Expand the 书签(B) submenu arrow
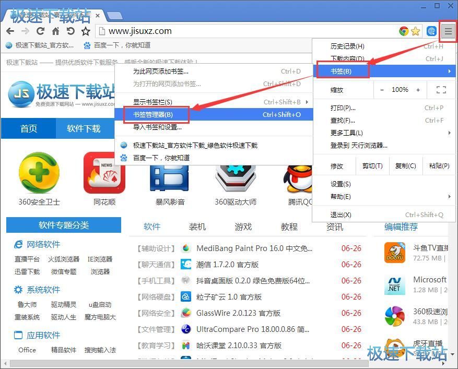458x369 pixels. tap(449, 71)
